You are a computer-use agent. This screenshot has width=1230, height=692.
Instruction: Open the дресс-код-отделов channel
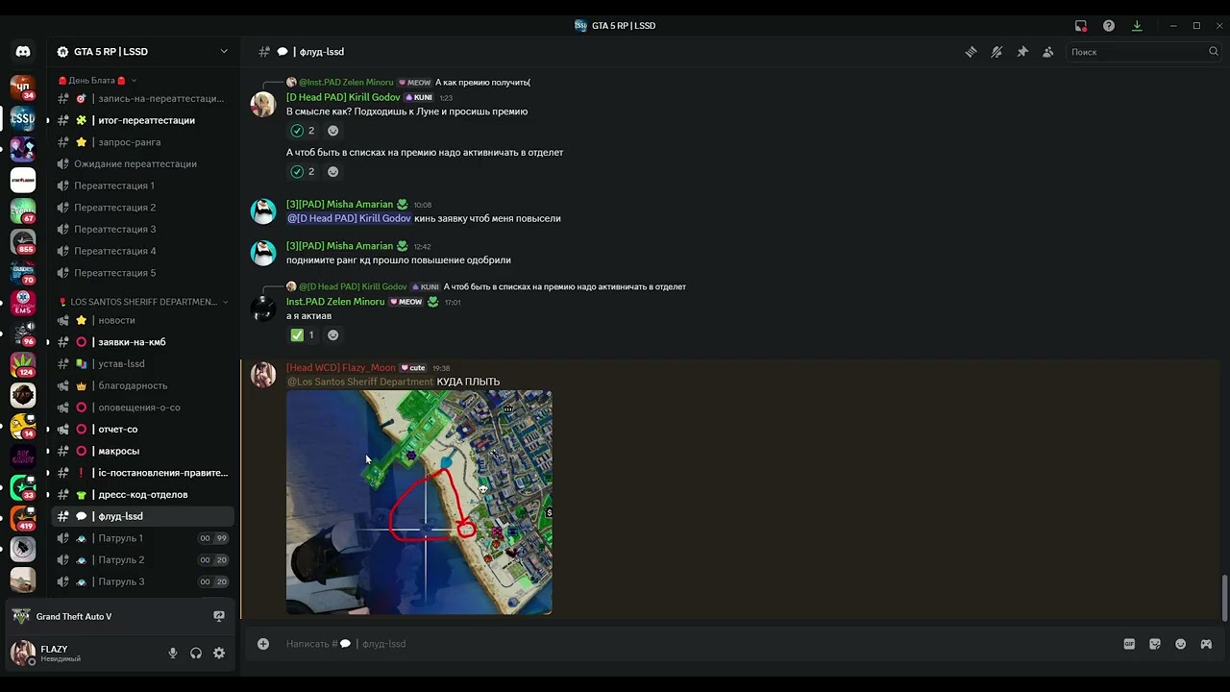(x=143, y=495)
